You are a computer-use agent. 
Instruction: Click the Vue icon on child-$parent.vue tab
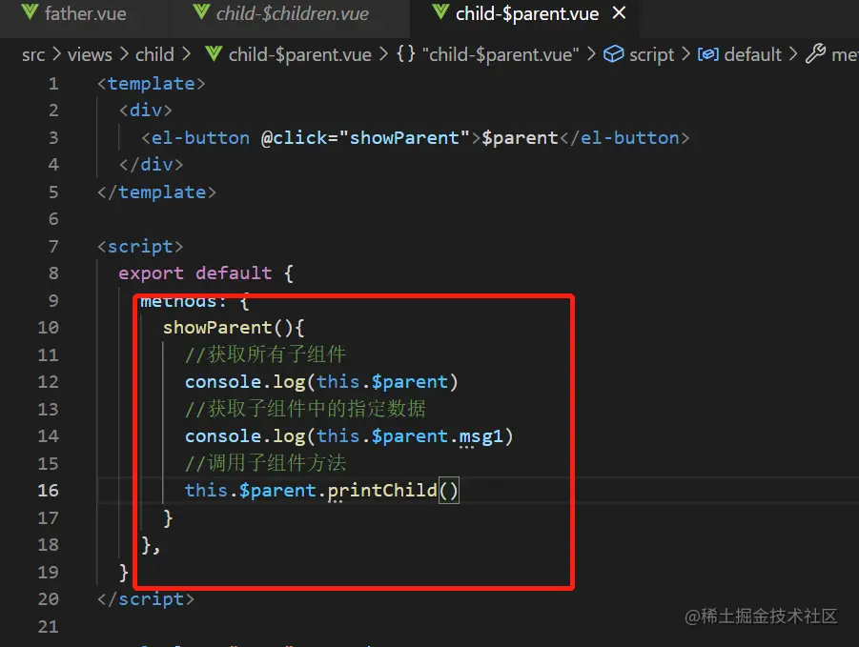440,12
